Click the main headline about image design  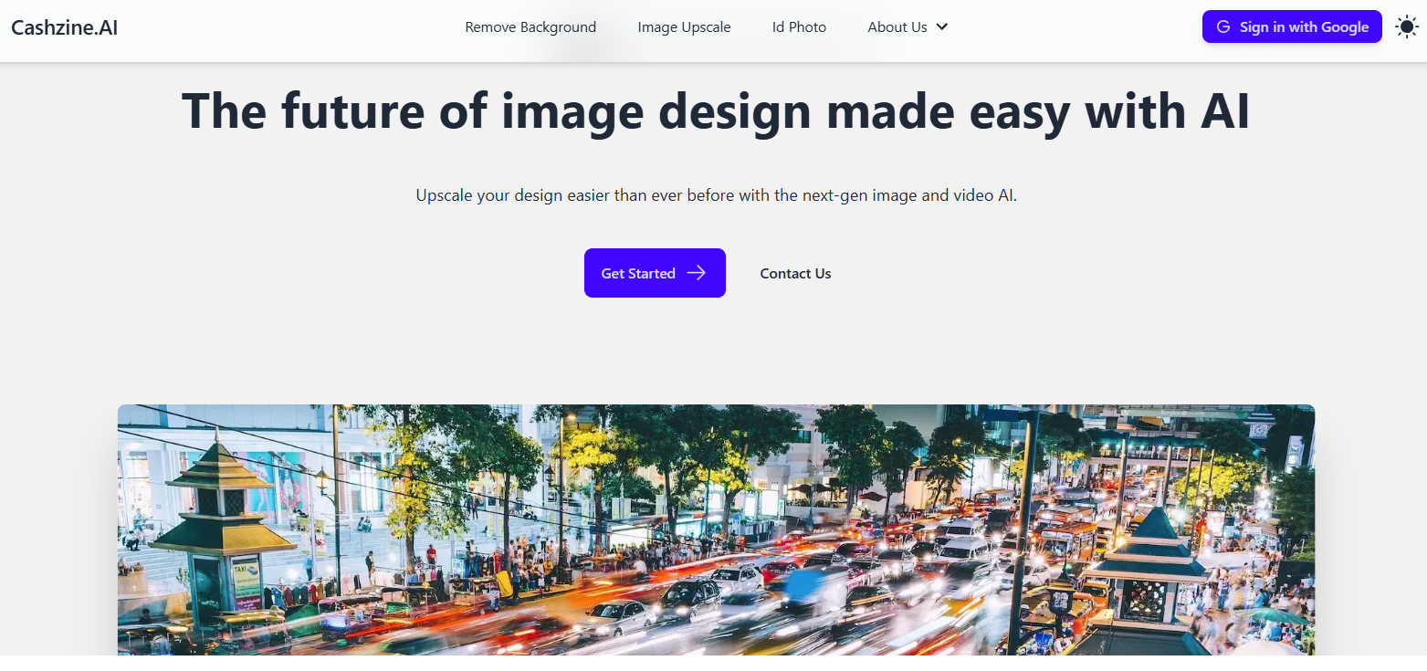716,110
